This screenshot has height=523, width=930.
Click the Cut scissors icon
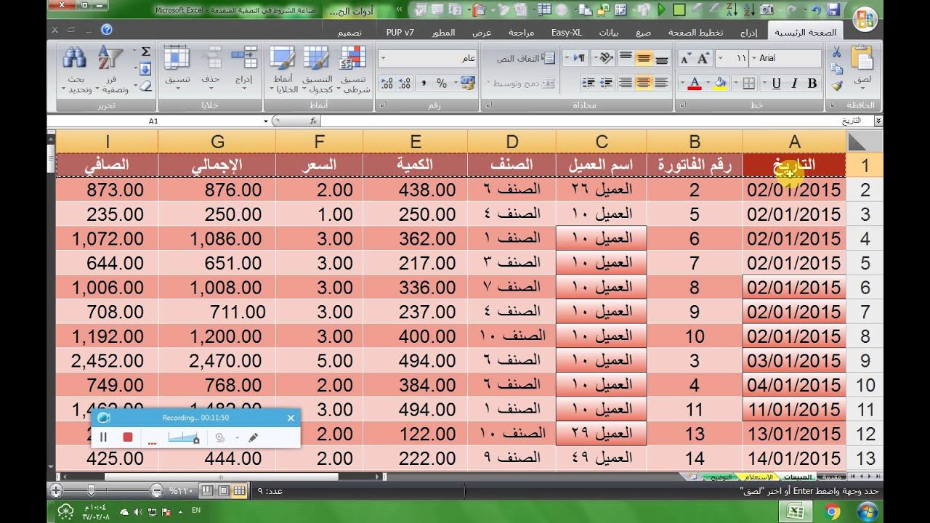pyautogui.click(x=836, y=52)
